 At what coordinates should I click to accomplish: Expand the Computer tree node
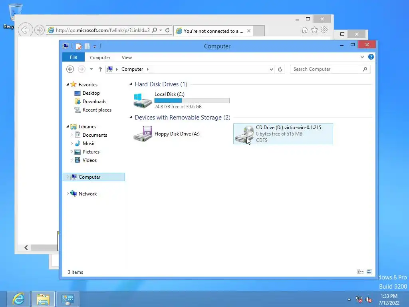(x=68, y=177)
